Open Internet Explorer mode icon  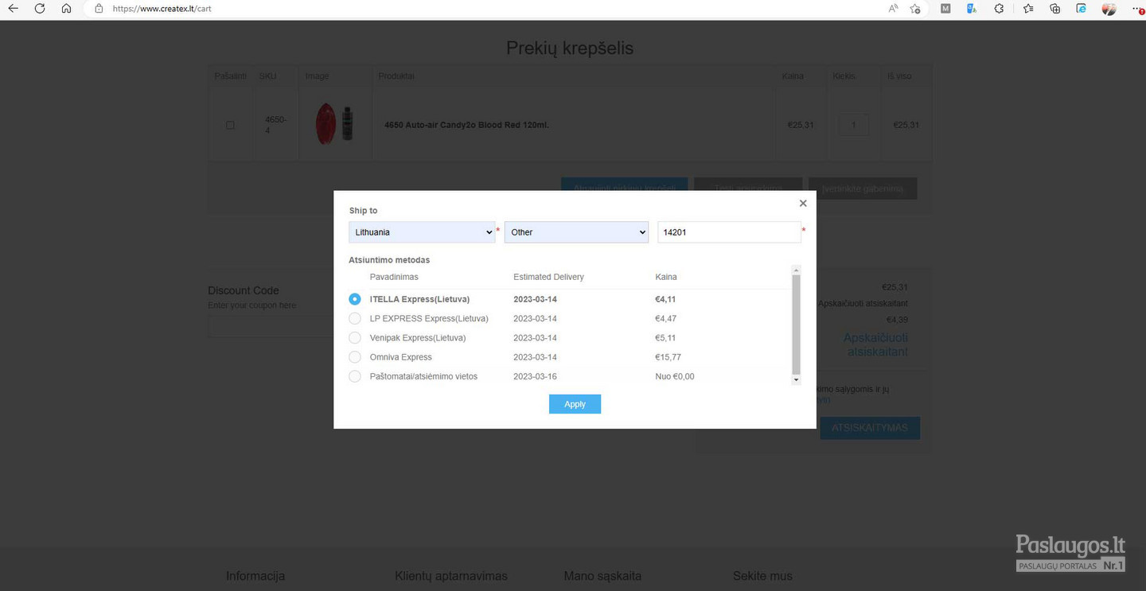pos(1082,9)
